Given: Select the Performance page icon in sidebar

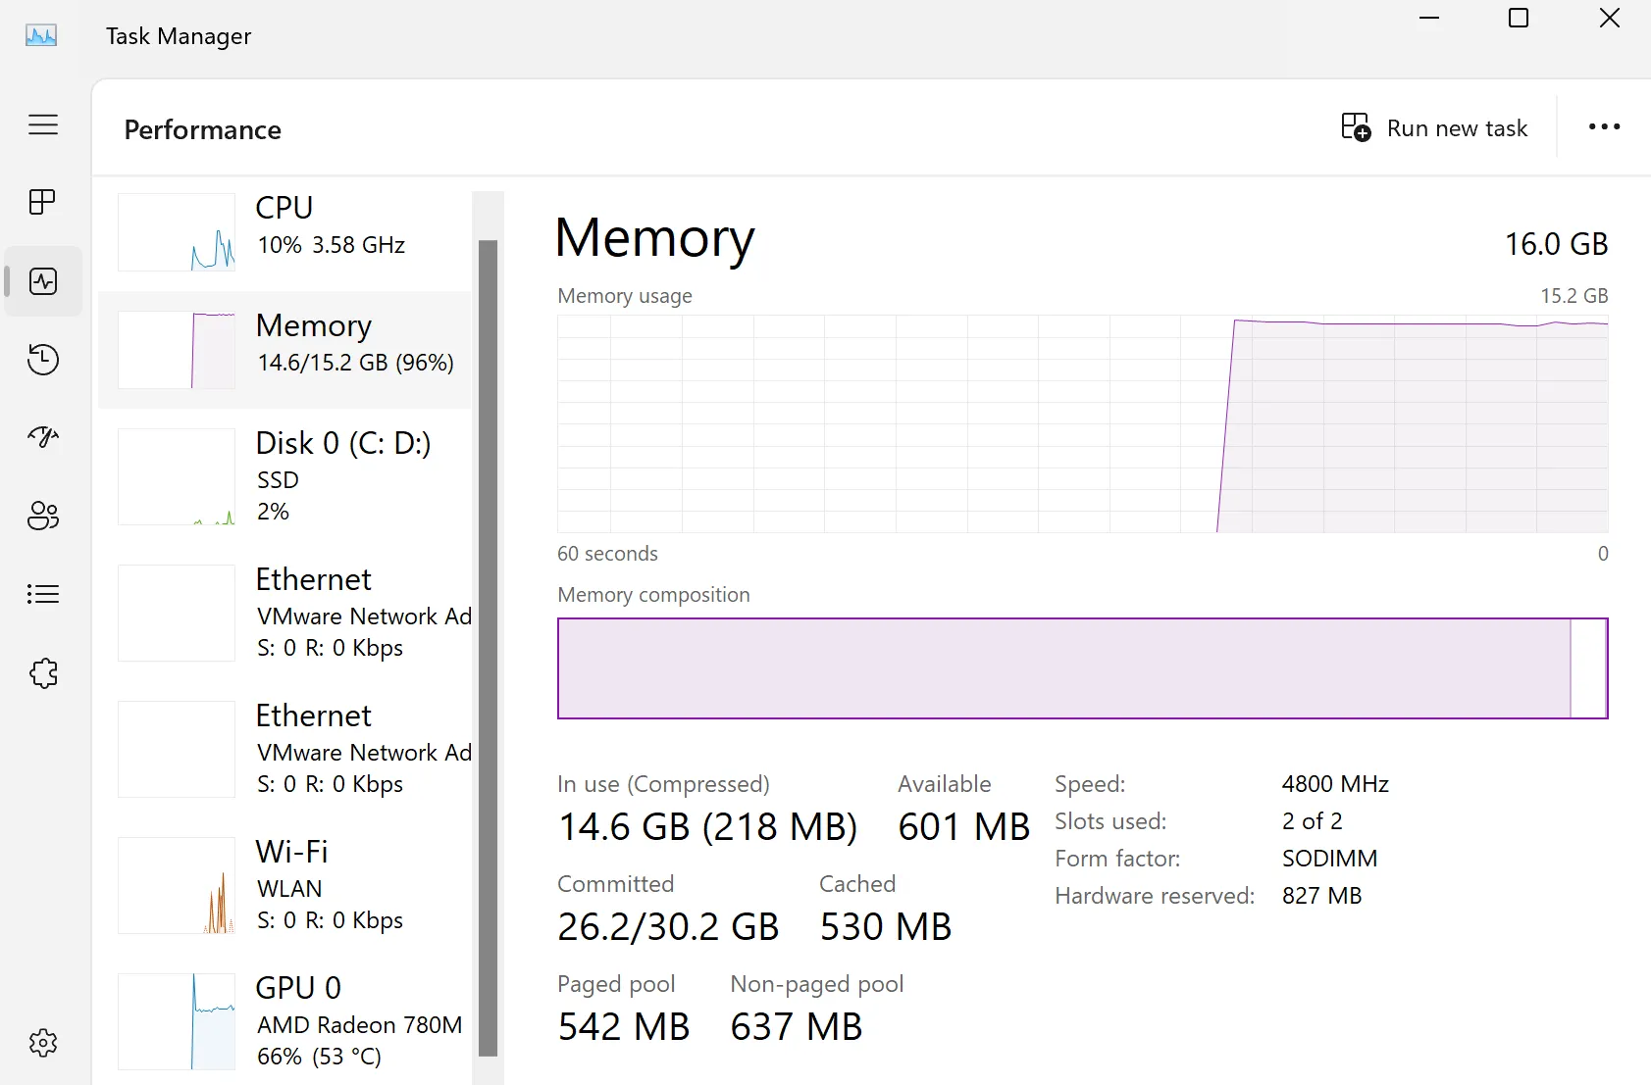Looking at the screenshot, I should [43, 281].
